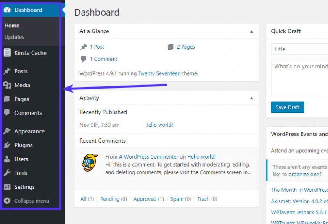Filter comments by Approved (1)
328x224 pixels.
click(148, 199)
